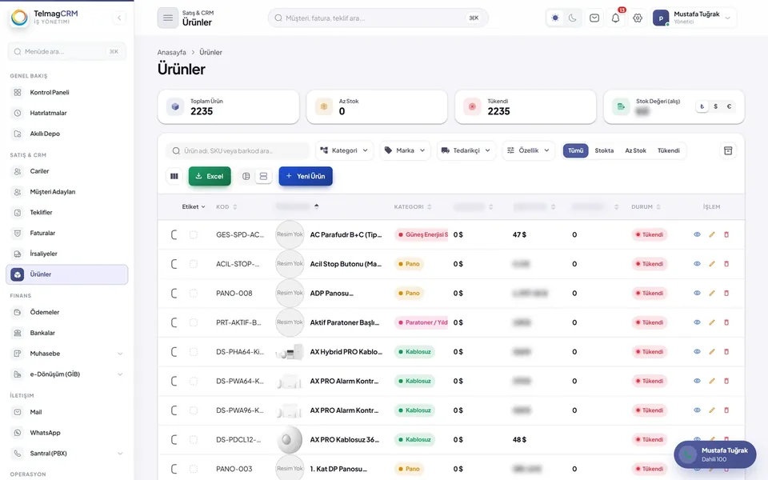Switch to light theme sun icon
Image resolution: width=768 pixels, height=480 pixels.
click(555, 18)
